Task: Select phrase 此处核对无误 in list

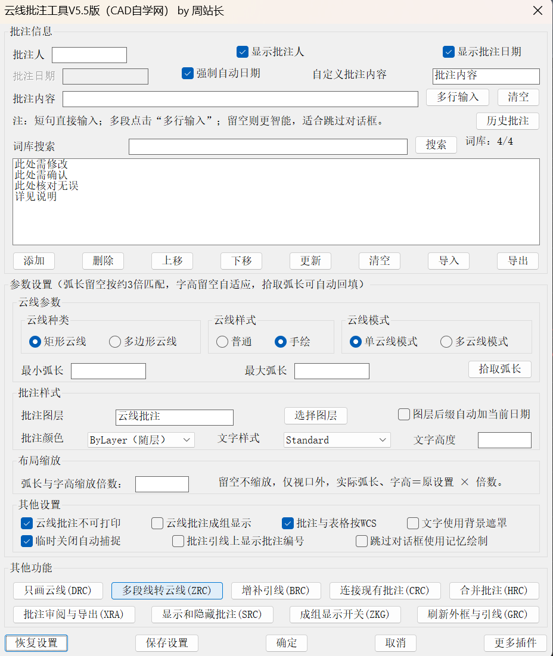Action: (x=46, y=186)
